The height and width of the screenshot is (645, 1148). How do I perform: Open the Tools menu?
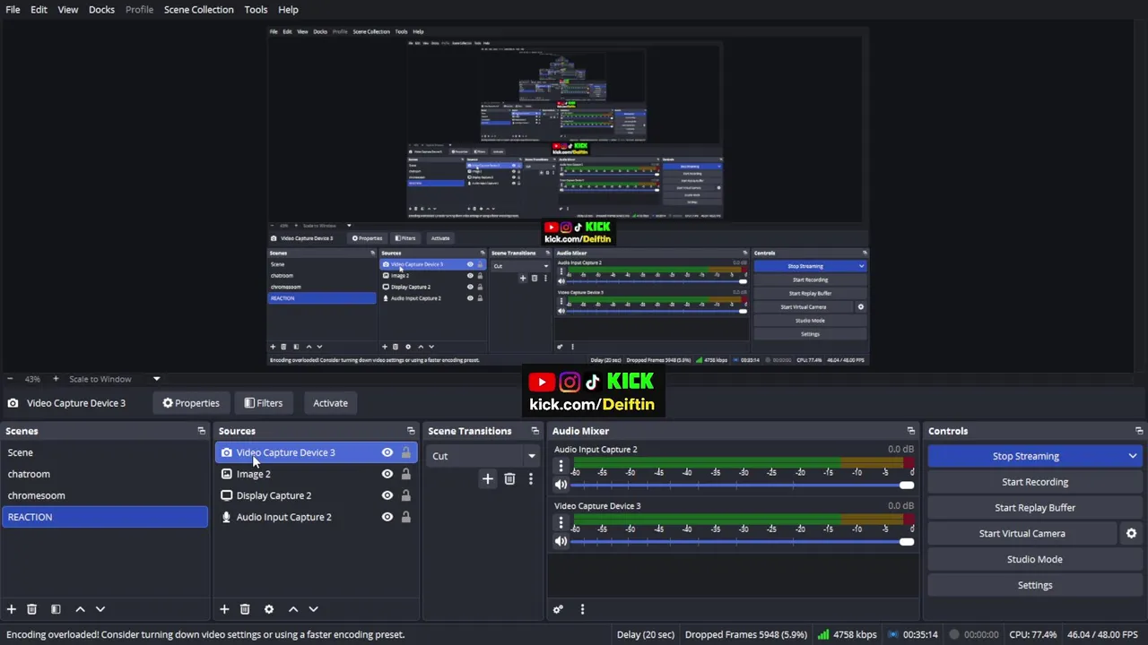tap(256, 9)
